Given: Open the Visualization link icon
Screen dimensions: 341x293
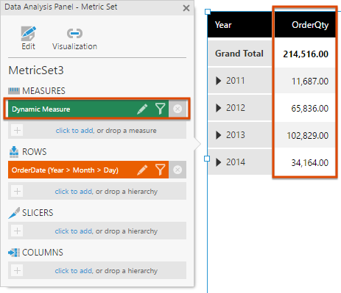Looking at the screenshot, I should 74,33.
